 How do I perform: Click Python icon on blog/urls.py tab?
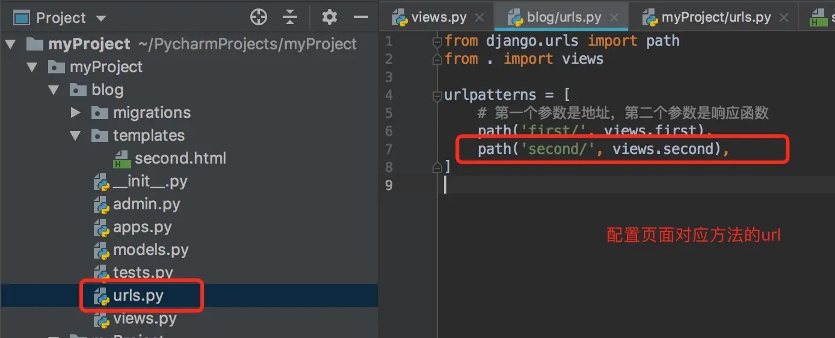[516, 19]
